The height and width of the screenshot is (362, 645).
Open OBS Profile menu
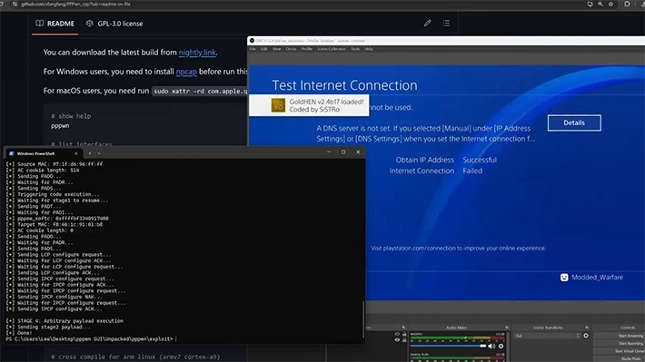[306, 49]
